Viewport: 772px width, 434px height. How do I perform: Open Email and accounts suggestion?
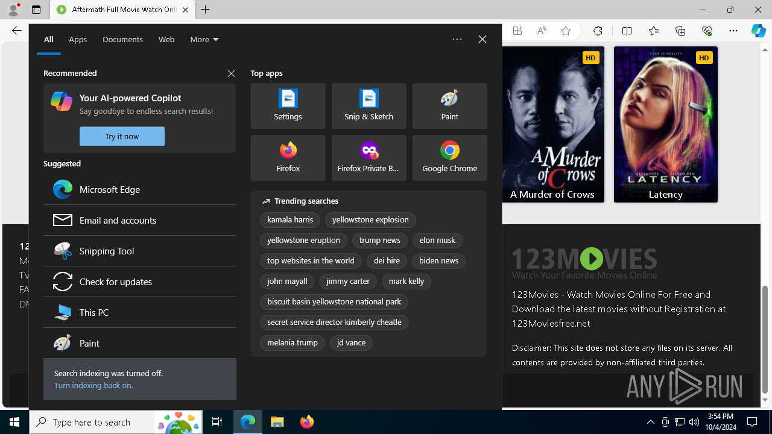tap(139, 220)
